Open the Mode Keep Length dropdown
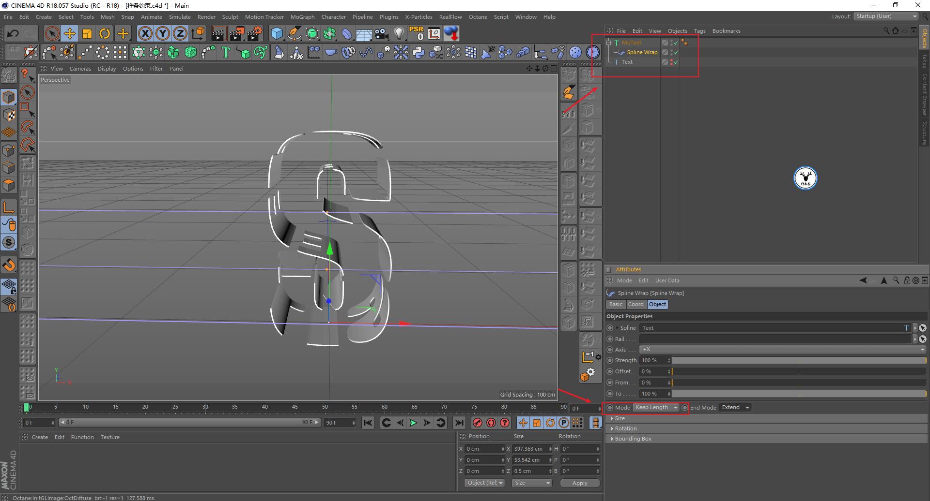Viewport: 930px width, 501px height. pyautogui.click(x=656, y=407)
